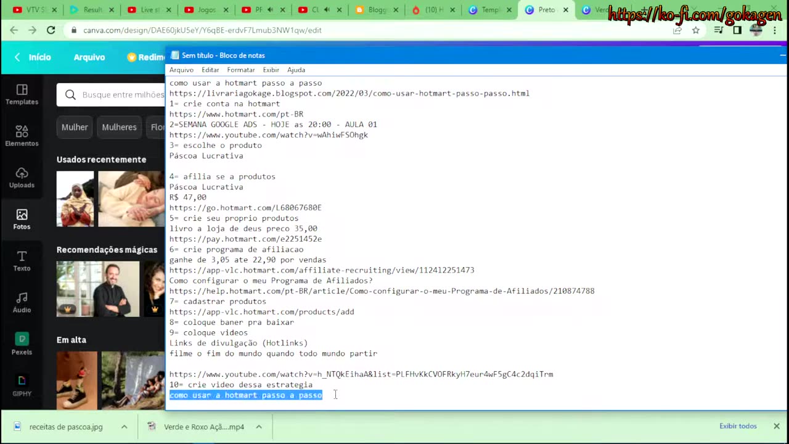Switch to the VTV browser tab

(34, 10)
